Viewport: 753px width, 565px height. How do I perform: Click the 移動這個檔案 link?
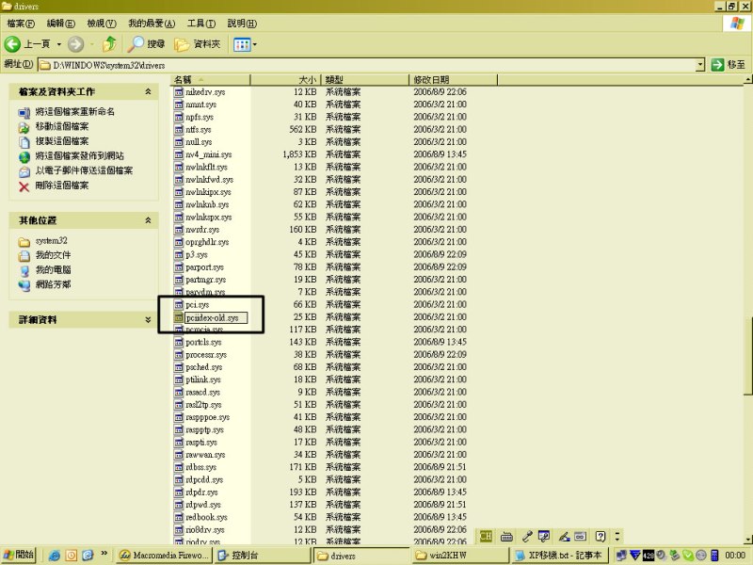coord(62,126)
